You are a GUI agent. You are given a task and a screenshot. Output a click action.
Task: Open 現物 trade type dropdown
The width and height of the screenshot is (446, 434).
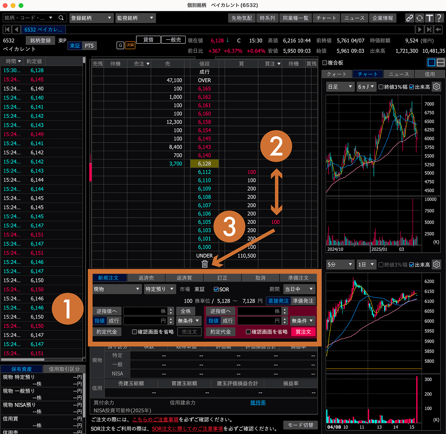117,289
